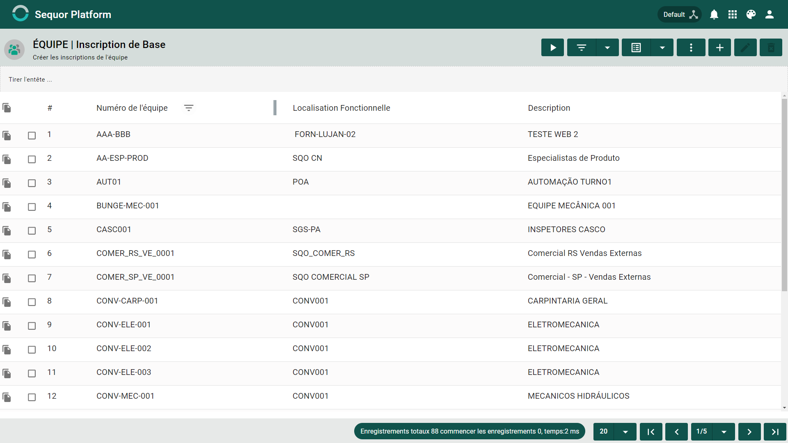
Task: Select the CASC001 row checkbox
Action: tap(32, 231)
